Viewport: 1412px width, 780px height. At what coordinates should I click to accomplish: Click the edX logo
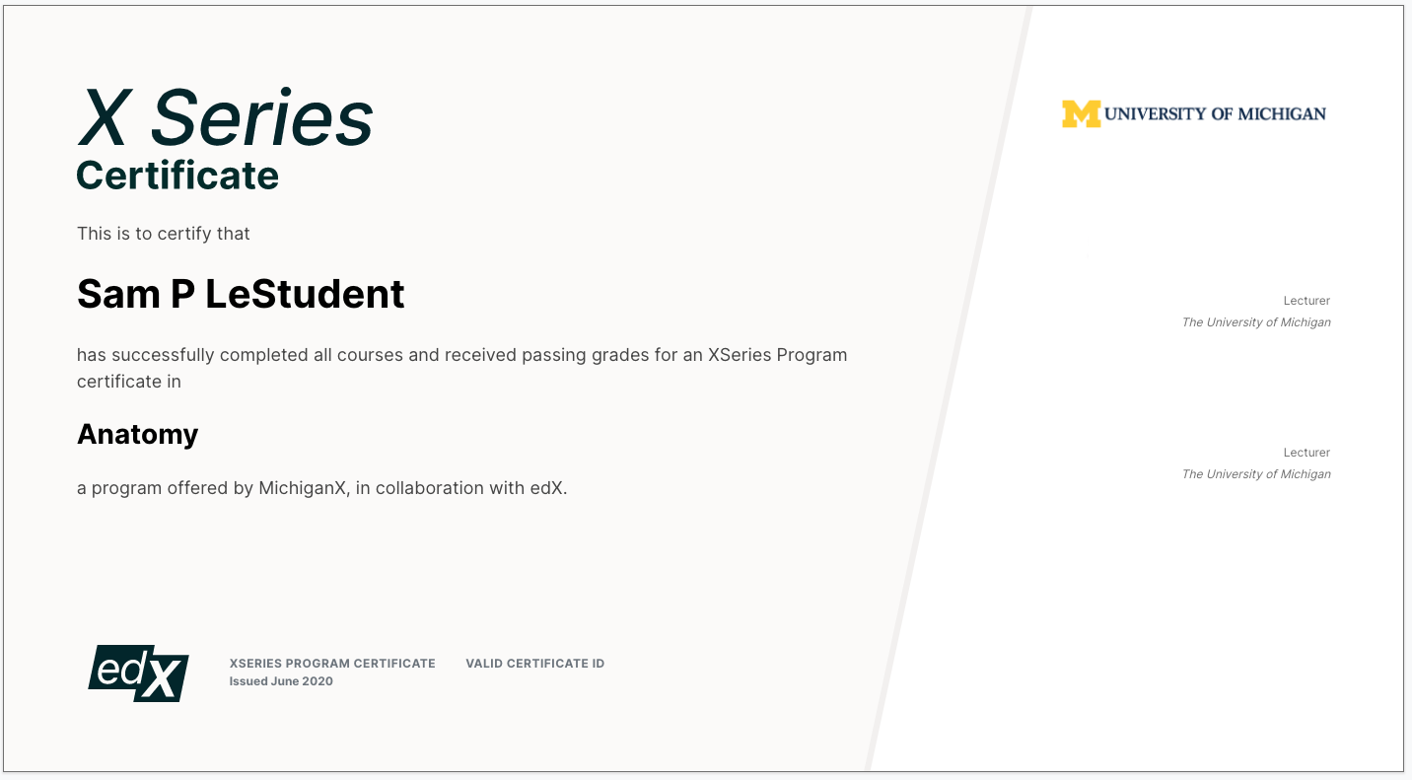click(138, 673)
